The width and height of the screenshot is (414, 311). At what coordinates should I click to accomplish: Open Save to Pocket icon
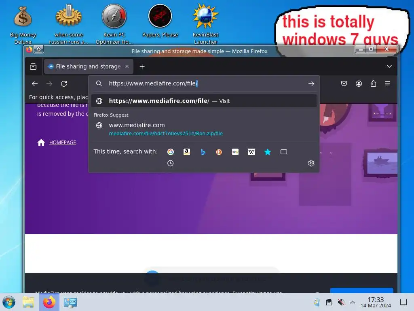pyautogui.click(x=344, y=83)
